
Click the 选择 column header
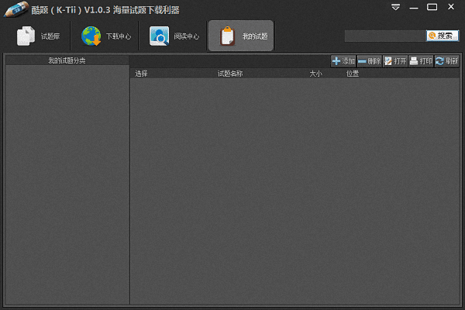click(141, 74)
